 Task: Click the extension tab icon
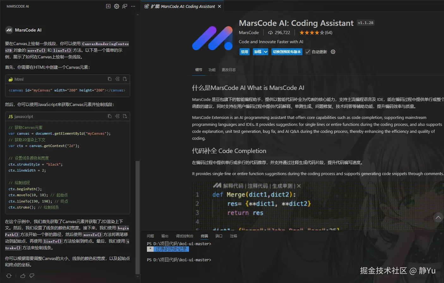(x=147, y=6)
